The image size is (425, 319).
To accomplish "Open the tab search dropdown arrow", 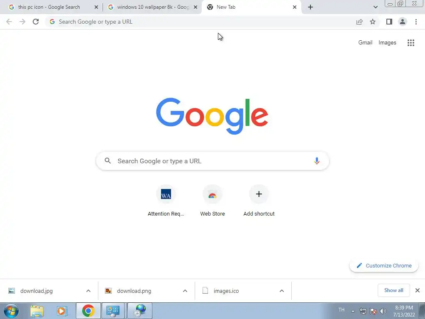I will [375, 7].
